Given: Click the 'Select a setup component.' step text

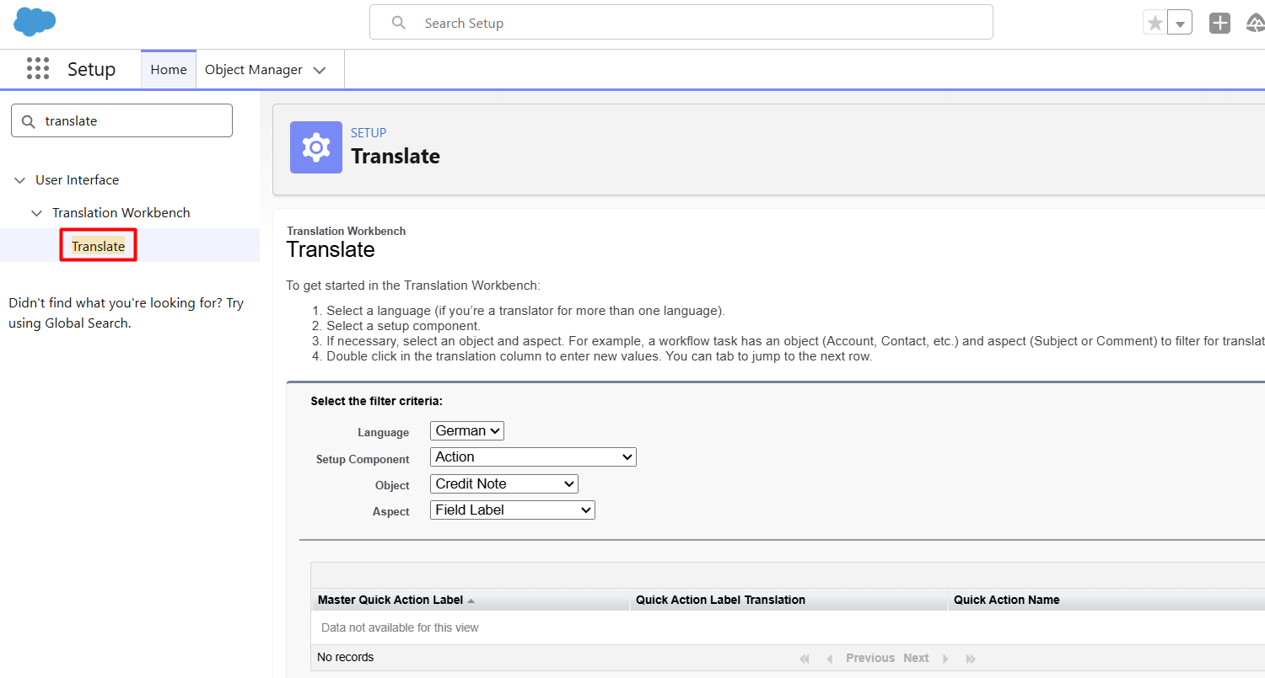Looking at the screenshot, I should click(x=403, y=326).
